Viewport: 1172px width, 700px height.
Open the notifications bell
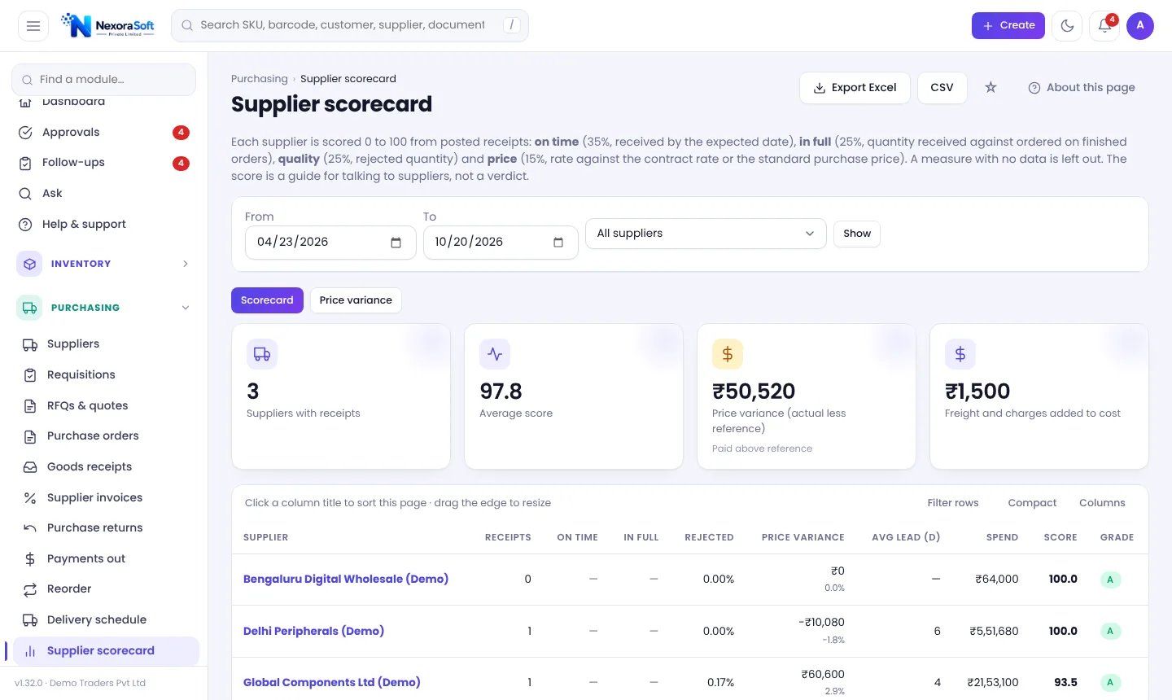[1104, 26]
